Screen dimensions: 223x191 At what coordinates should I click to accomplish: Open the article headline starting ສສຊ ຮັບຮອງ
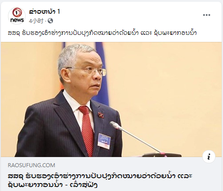click(100, 180)
